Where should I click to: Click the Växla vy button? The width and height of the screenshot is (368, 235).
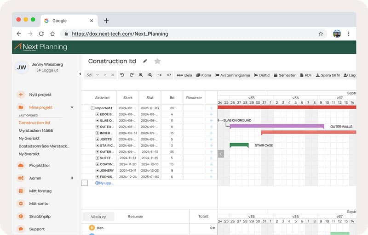click(x=98, y=217)
